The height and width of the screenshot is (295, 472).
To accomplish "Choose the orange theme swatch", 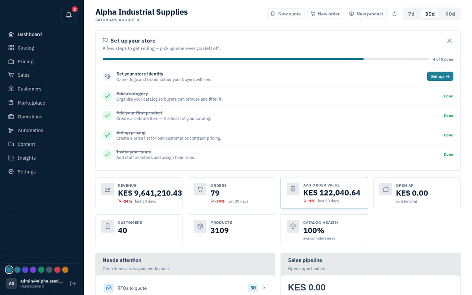I will pos(65,270).
